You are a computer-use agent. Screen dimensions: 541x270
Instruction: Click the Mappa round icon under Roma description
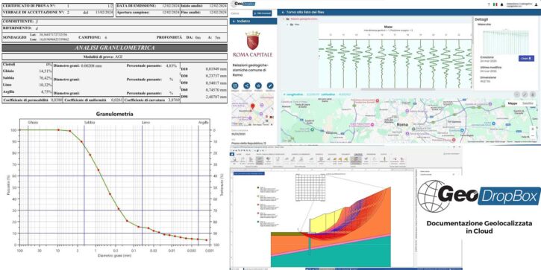[235, 86]
